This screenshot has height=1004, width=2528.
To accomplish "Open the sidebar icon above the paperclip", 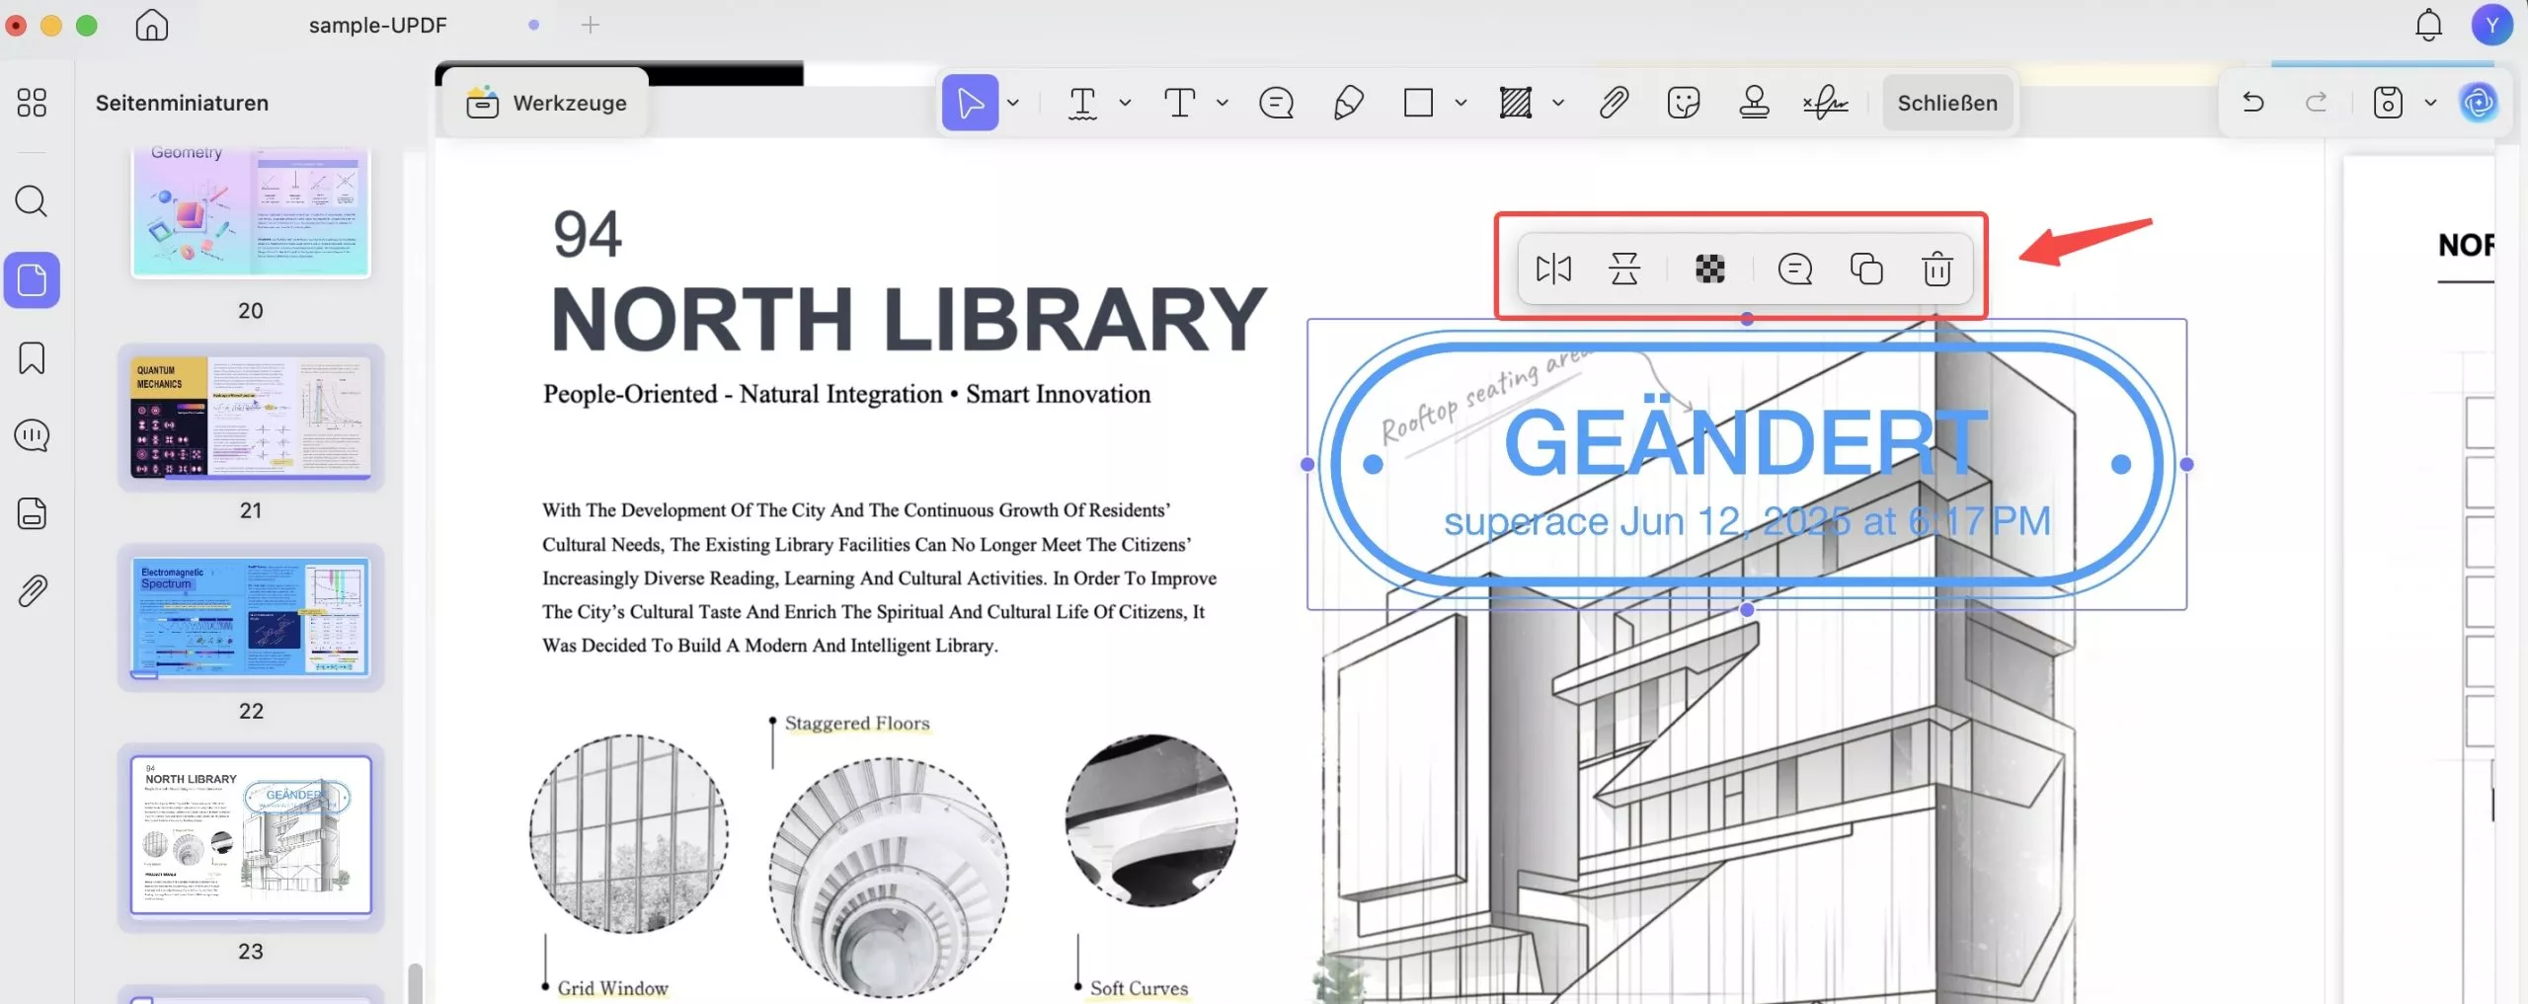I will coord(32,513).
